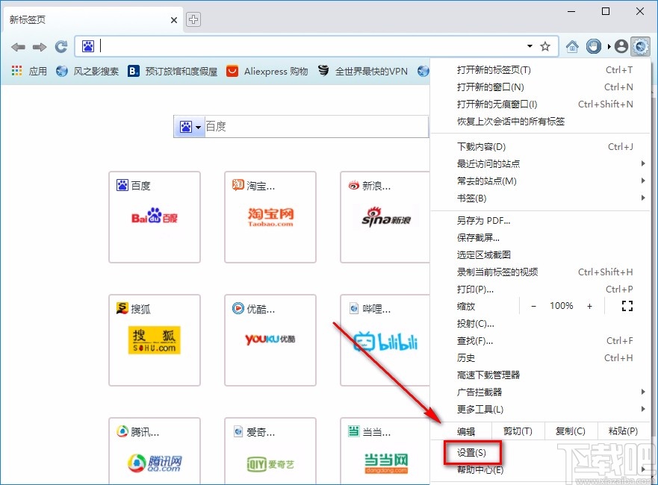The width and height of the screenshot is (658, 485).
Task: Open the 淘宝网 speed-dial thumbnail
Action: 270,217
